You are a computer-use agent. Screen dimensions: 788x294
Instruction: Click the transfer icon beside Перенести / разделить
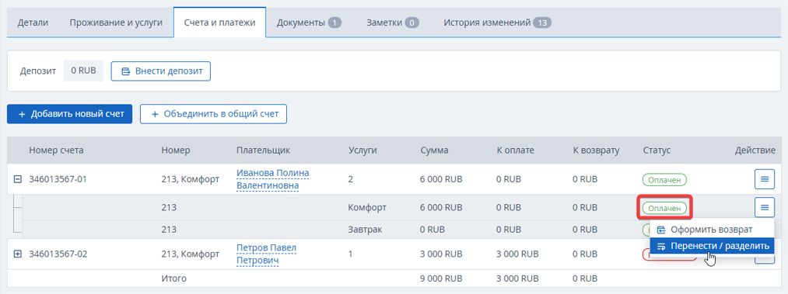(661, 246)
